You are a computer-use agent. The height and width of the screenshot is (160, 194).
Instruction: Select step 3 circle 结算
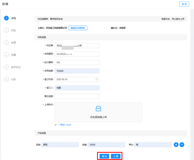[6, 43]
